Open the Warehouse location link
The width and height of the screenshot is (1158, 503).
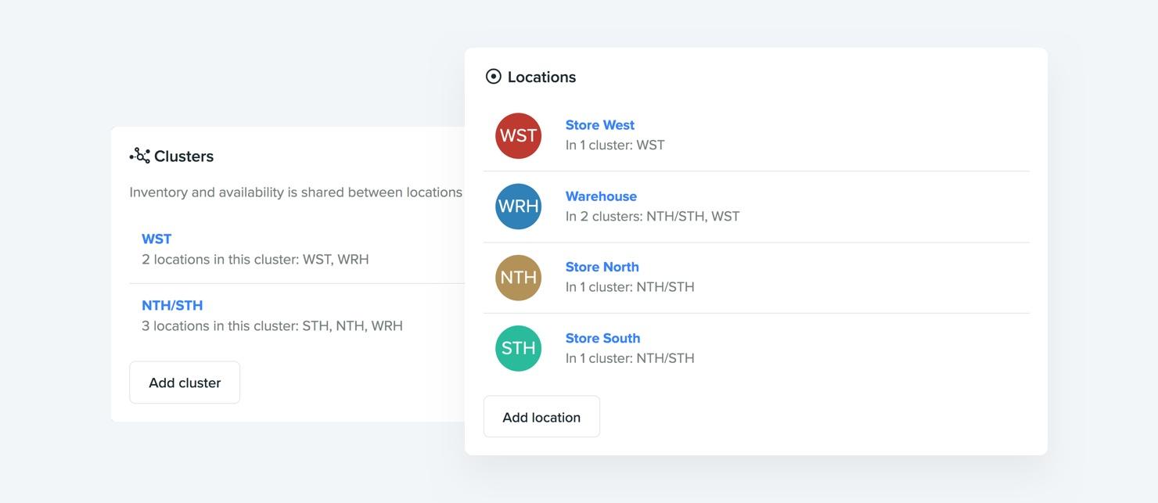pyautogui.click(x=601, y=196)
